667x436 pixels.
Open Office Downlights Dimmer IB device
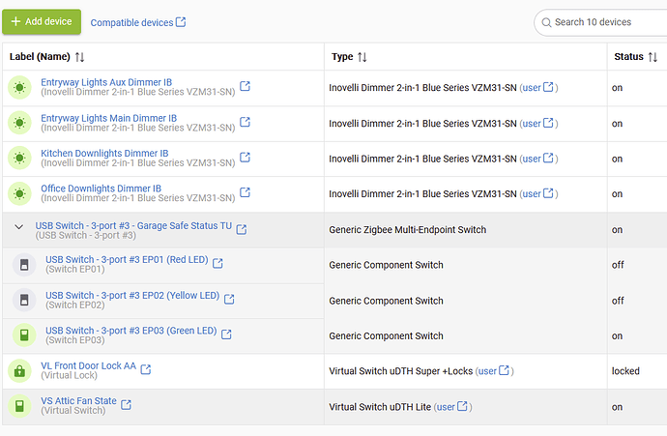pos(101,189)
